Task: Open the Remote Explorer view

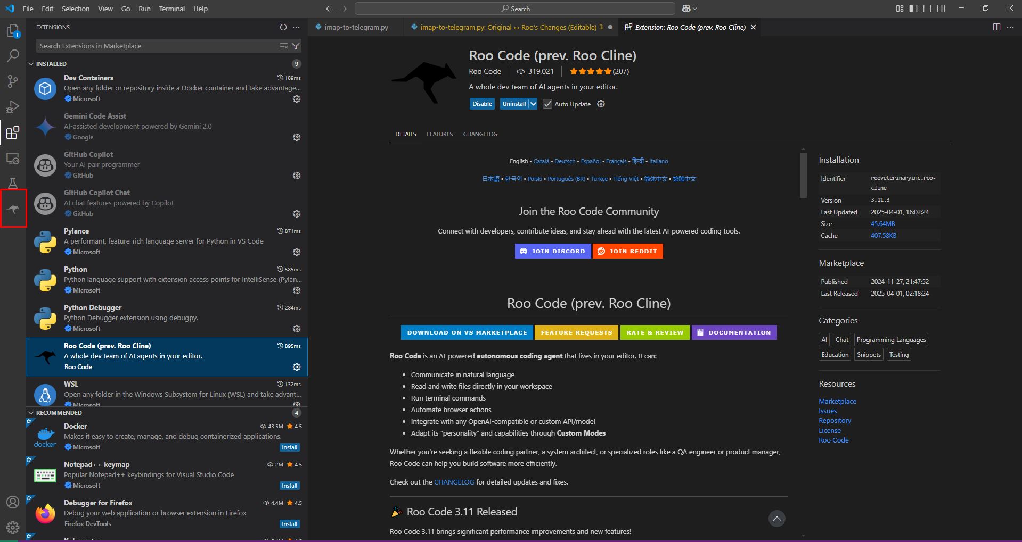Action: click(x=13, y=158)
